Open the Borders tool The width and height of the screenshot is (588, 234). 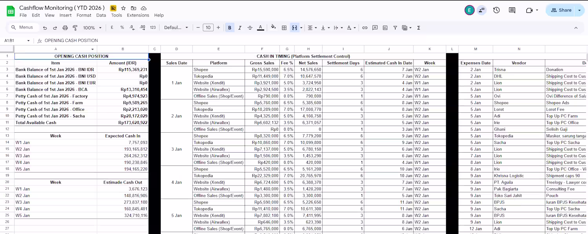pos(284,28)
